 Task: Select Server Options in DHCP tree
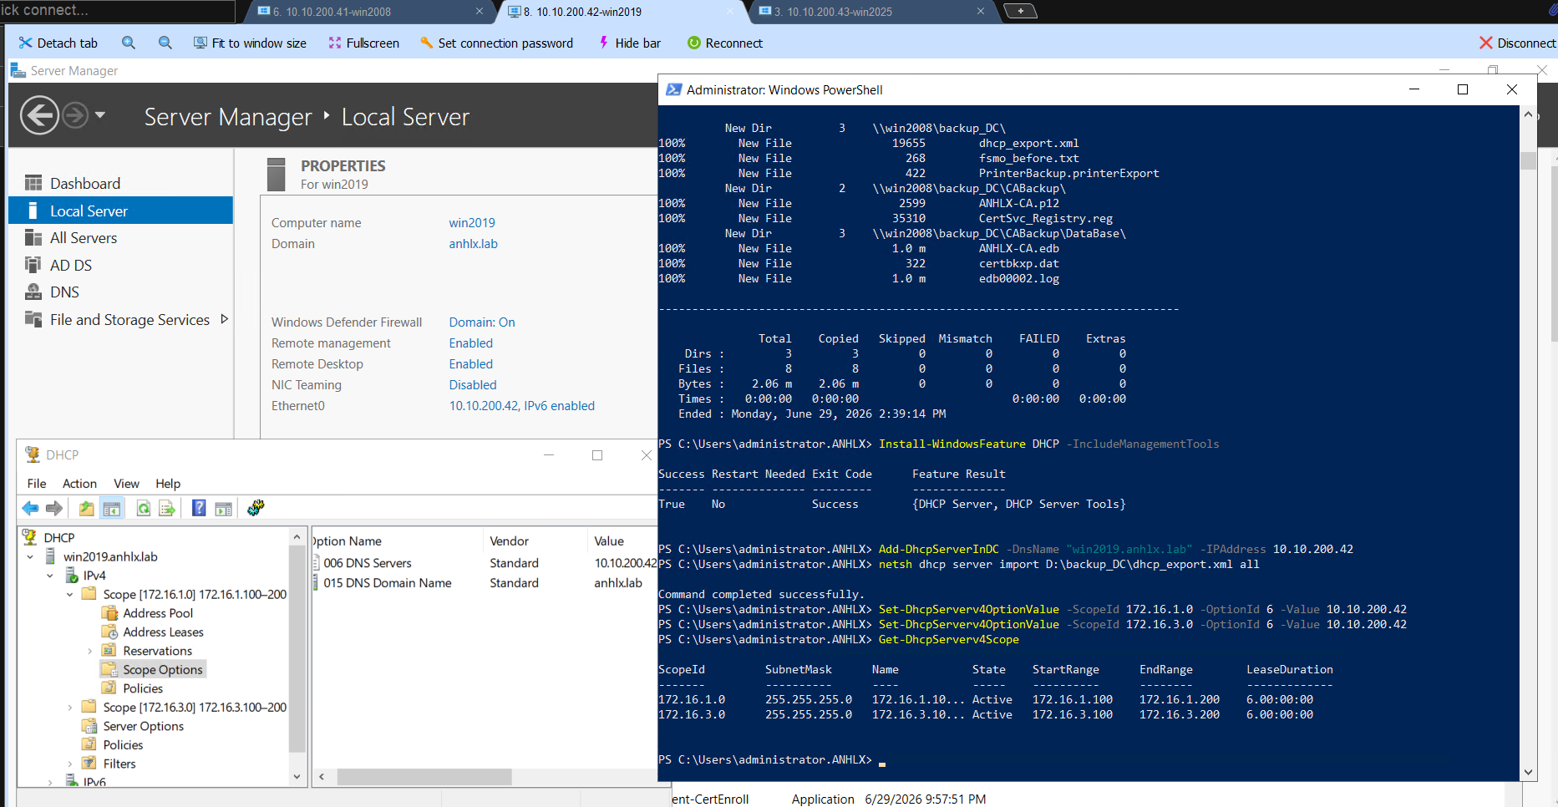coord(143,726)
